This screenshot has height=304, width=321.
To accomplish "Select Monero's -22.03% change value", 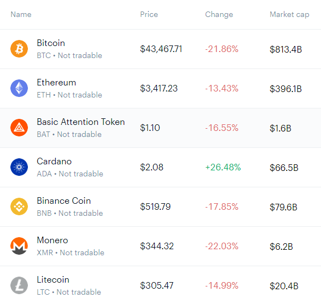I will click(x=221, y=246).
